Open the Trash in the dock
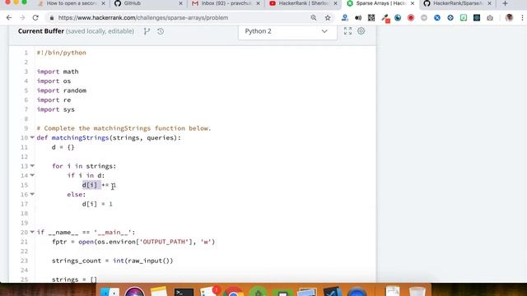Viewport: 527px width, 296px height. point(417,292)
